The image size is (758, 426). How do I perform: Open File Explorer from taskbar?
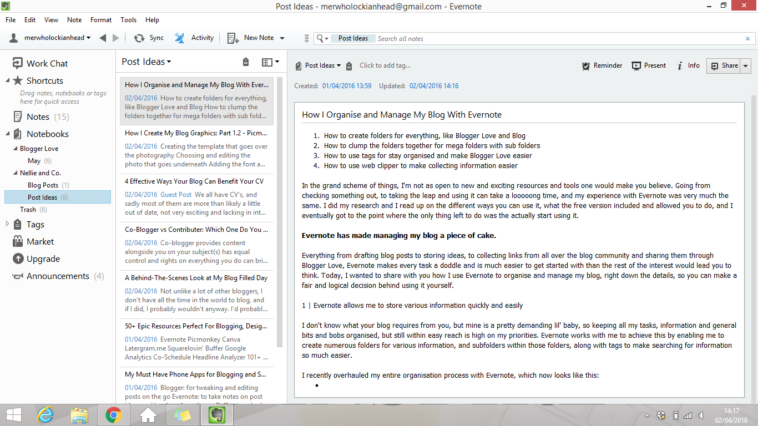(79, 414)
